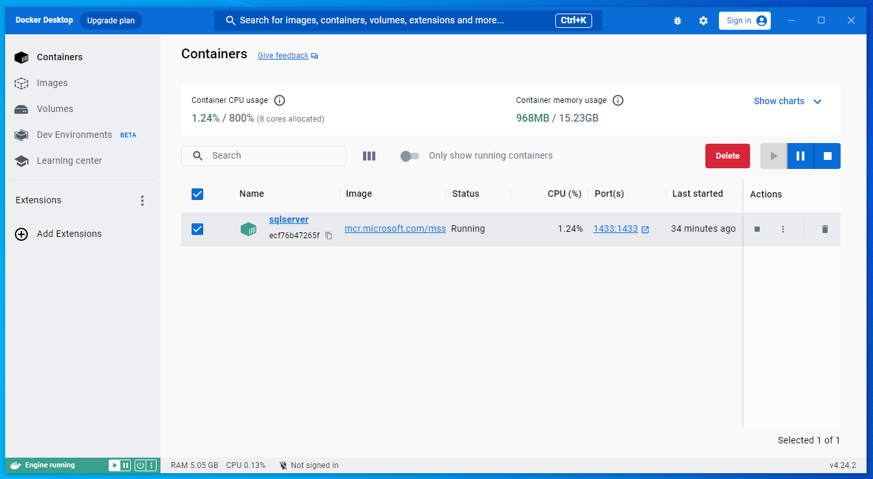The width and height of the screenshot is (873, 479).
Task: Focus the top search bar
Action: coord(408,21)
